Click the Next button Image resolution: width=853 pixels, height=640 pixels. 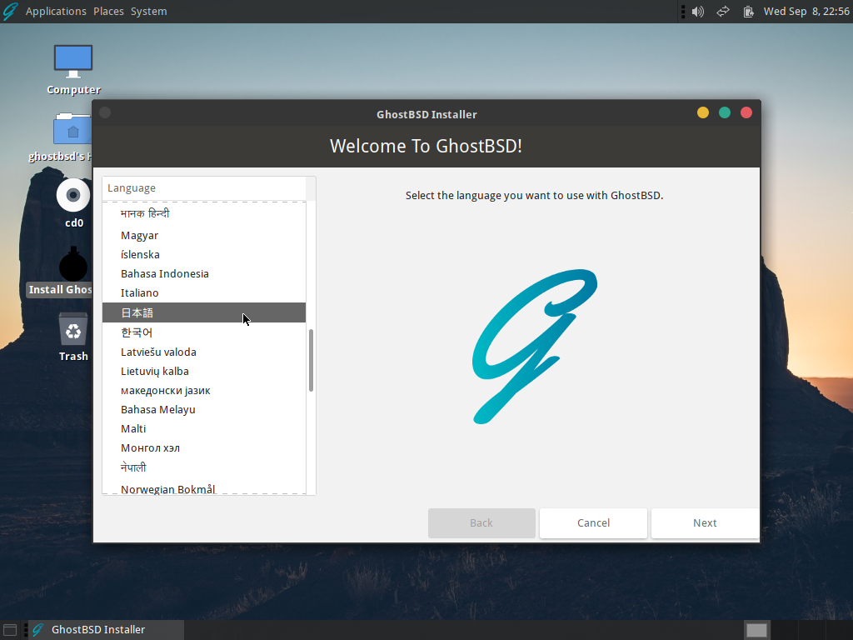pos(705,523)
